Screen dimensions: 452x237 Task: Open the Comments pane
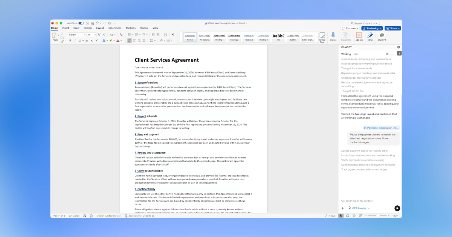[350, 28]
